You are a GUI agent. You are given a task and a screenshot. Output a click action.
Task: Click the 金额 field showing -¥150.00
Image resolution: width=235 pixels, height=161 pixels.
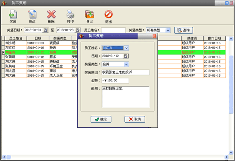click(x=115, y=80)
